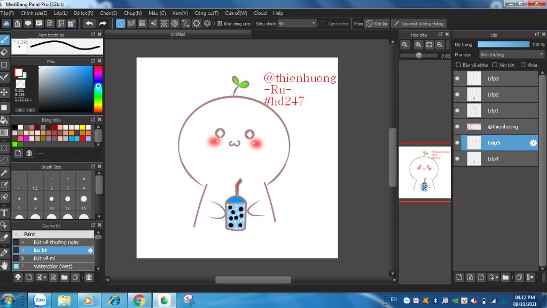Open cloud icon in main toolbar
The width and height of the screenshot is (547, 308).
click(6, 23)
